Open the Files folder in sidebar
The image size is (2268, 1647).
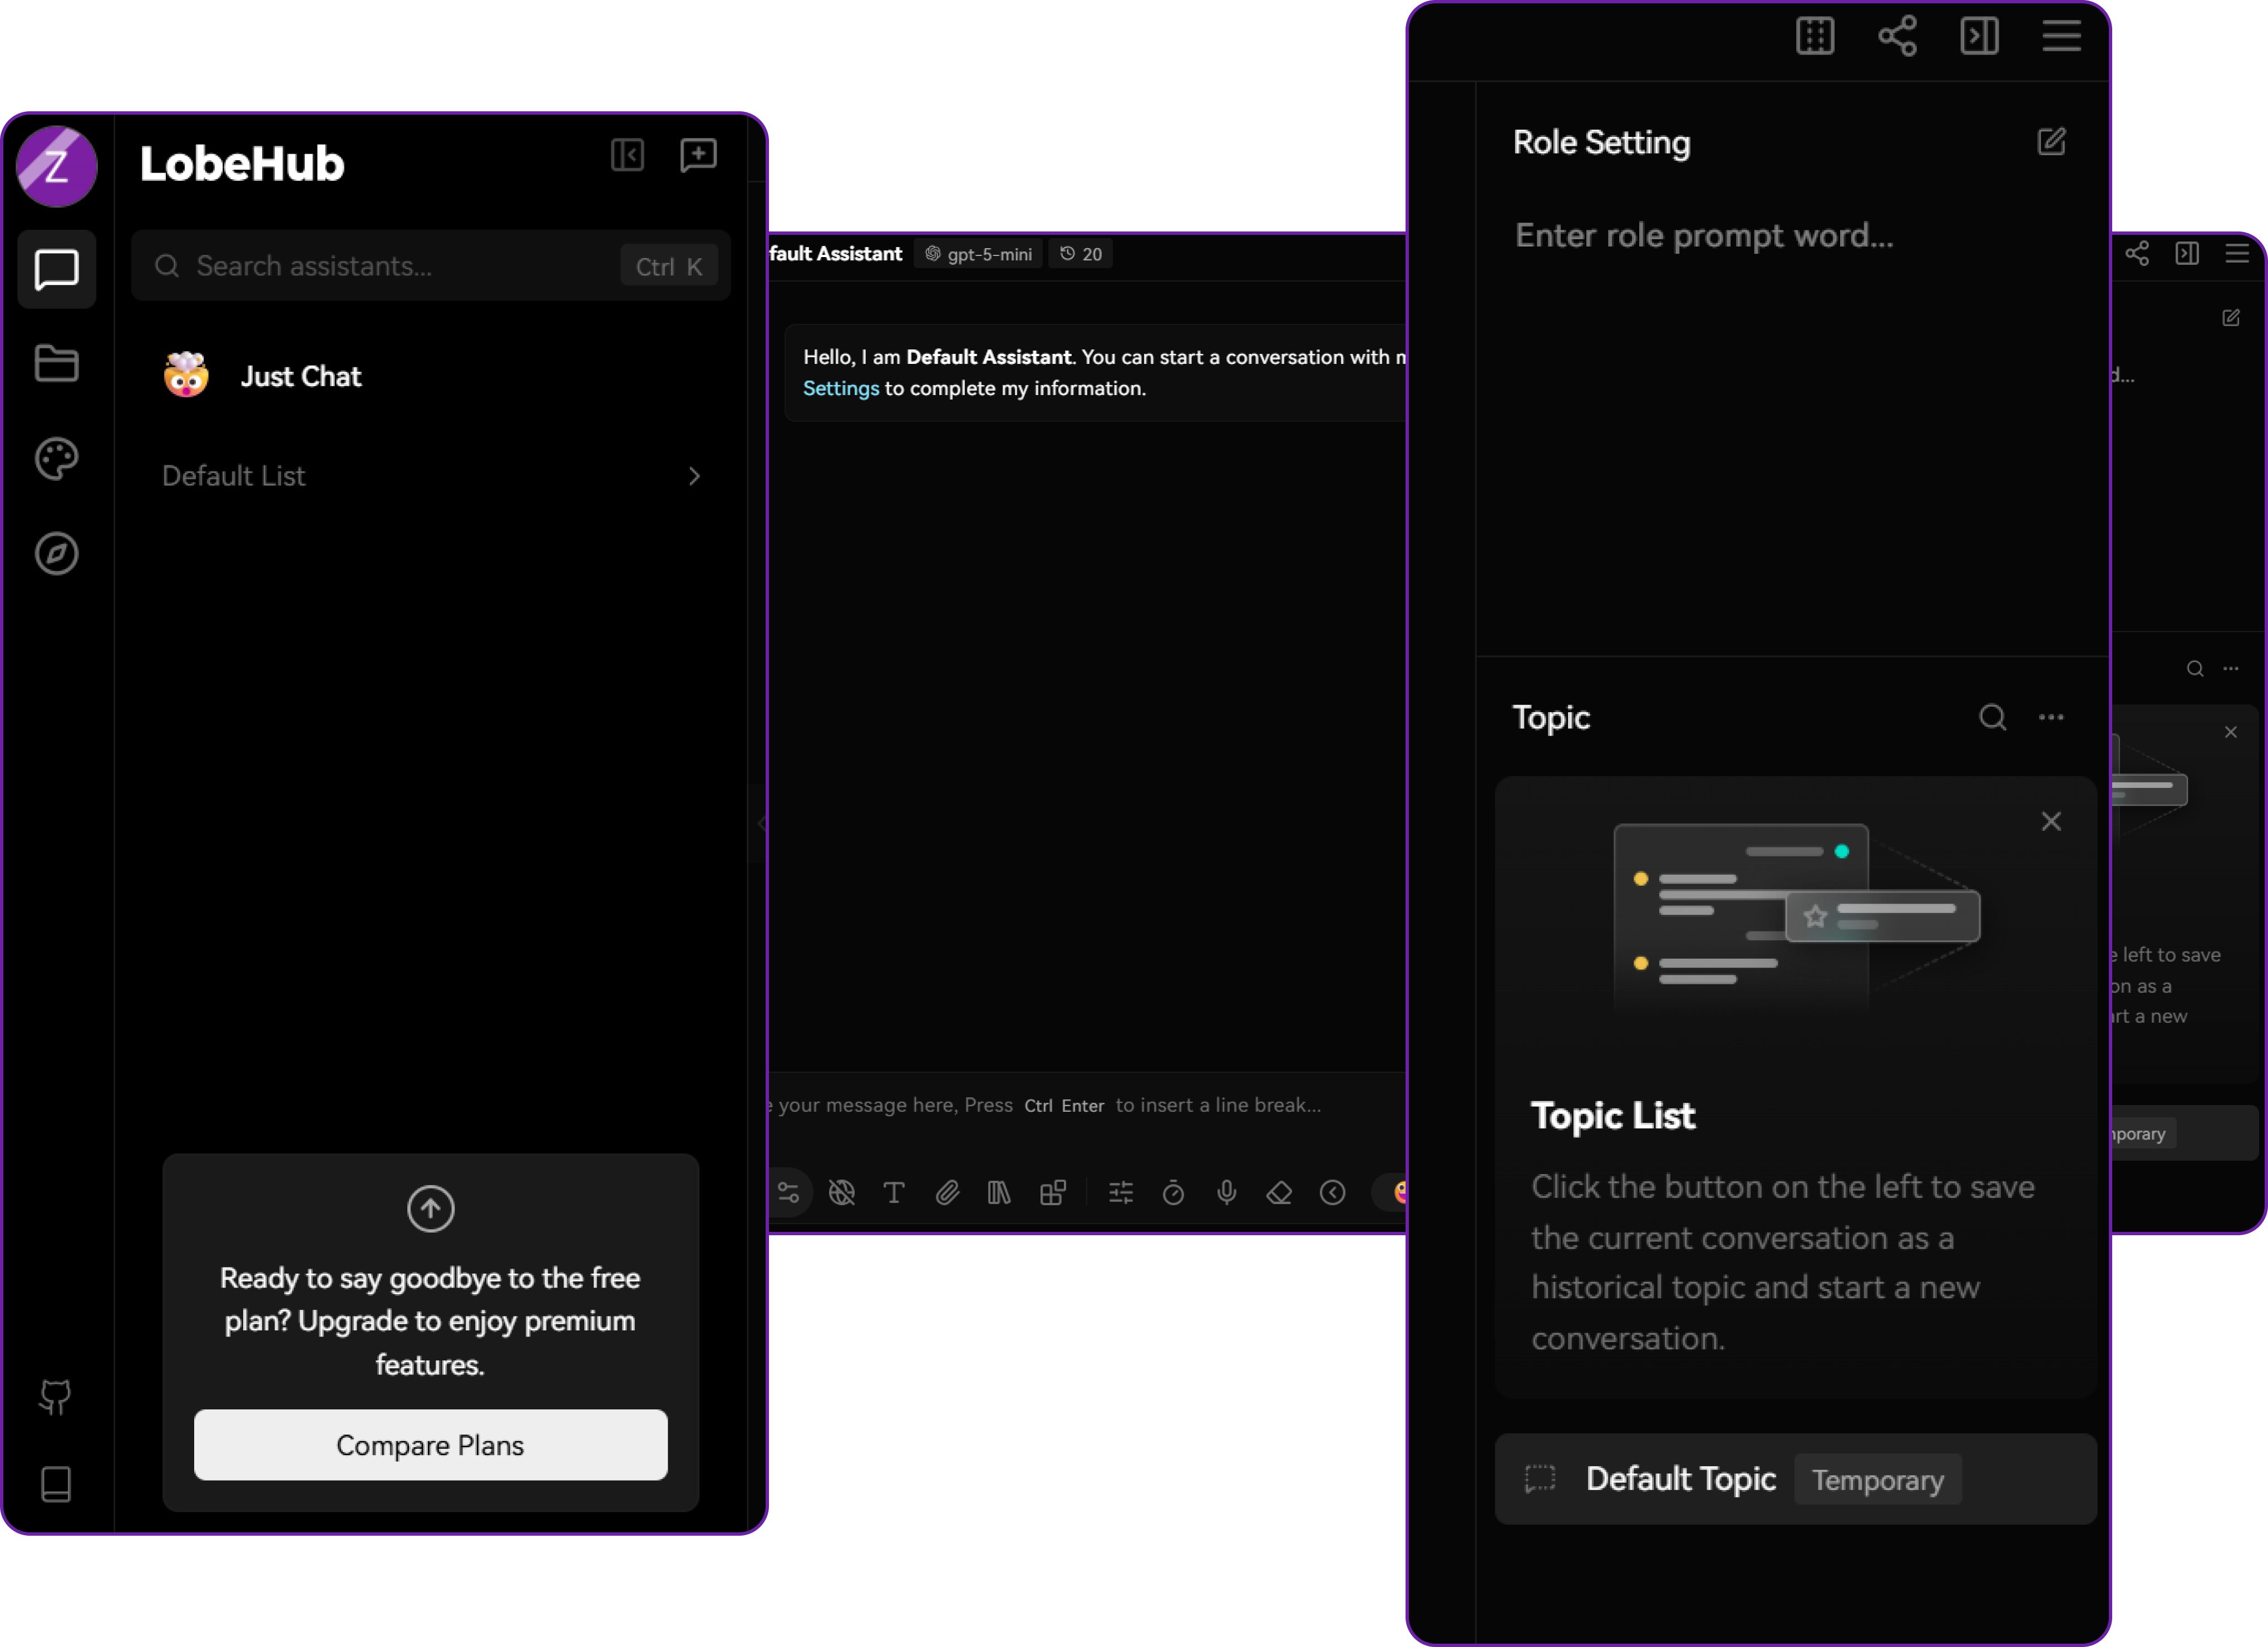(56, 363)
